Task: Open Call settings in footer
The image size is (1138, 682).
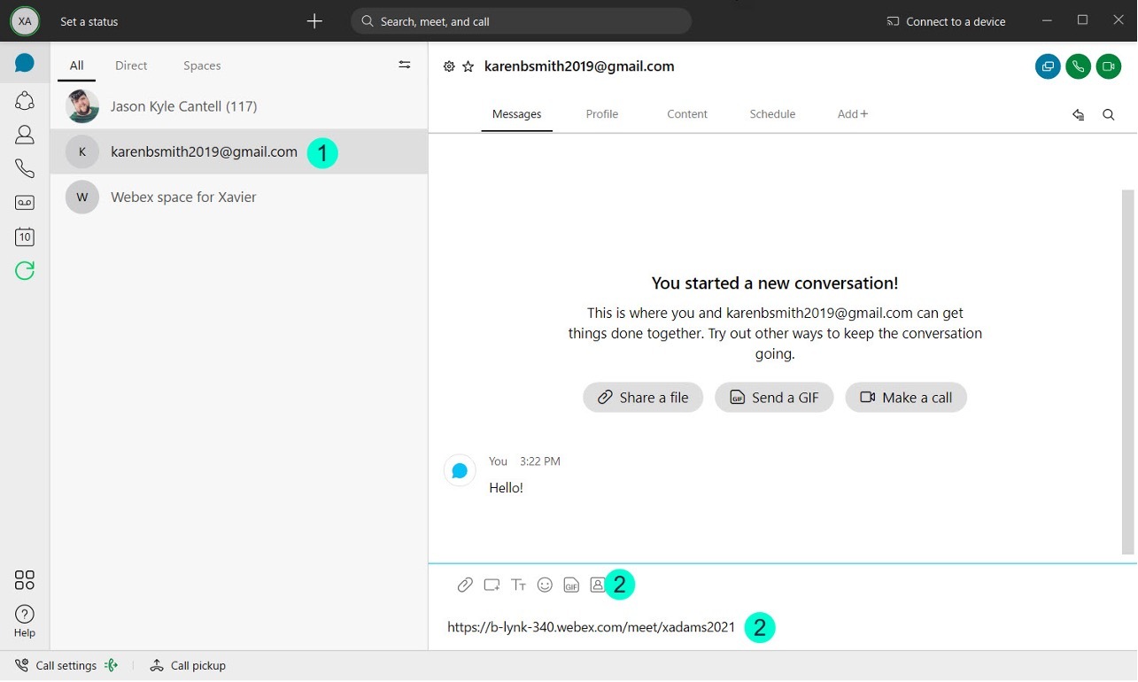Action: pos(57,665)
